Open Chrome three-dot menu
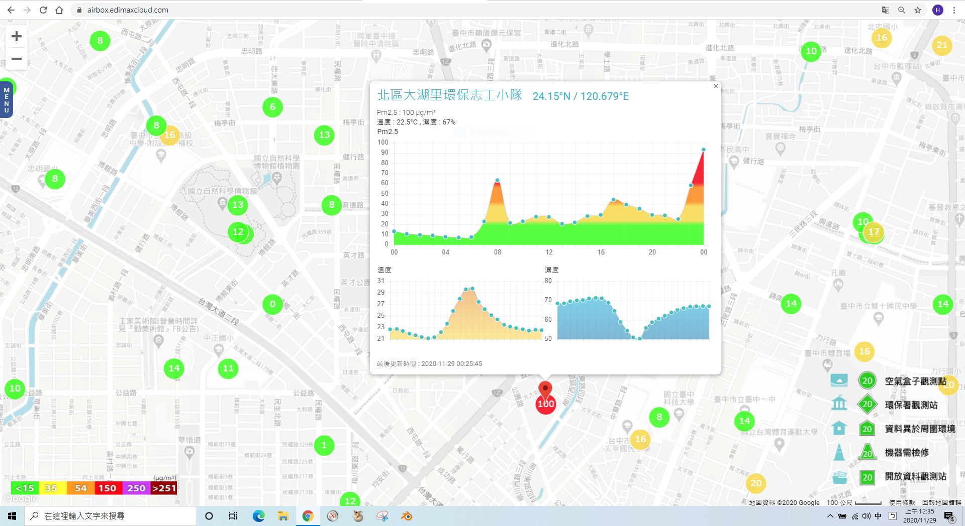 coord(954,10)
